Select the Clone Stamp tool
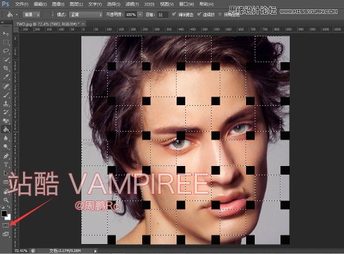Image resolution: width=344 pixels, height=254 pixels. (6, 104)
